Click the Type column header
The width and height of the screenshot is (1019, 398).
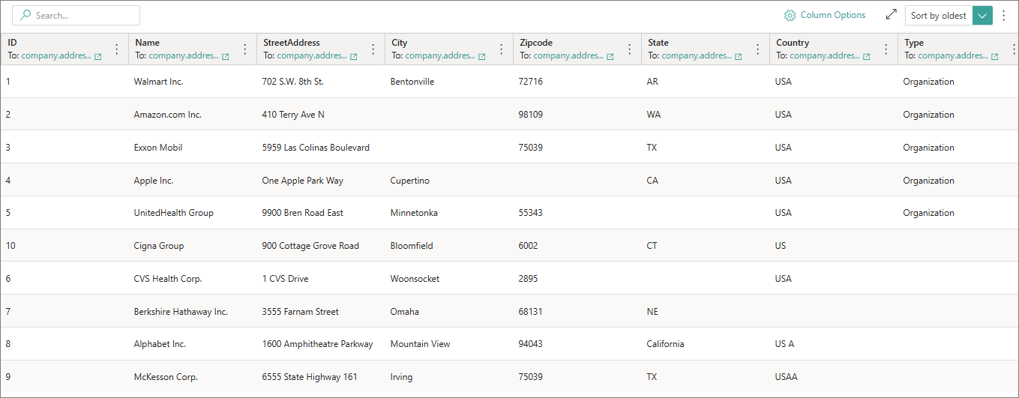pos(913,43)
